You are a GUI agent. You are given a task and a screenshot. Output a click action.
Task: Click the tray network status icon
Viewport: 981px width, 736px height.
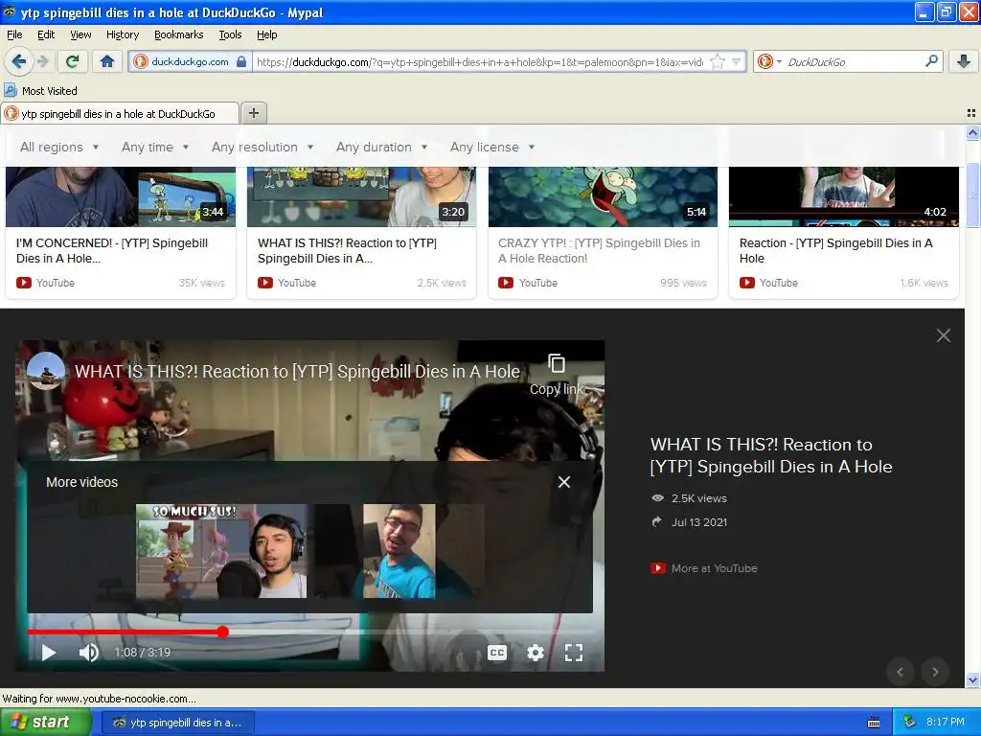[x=910, y=722]
